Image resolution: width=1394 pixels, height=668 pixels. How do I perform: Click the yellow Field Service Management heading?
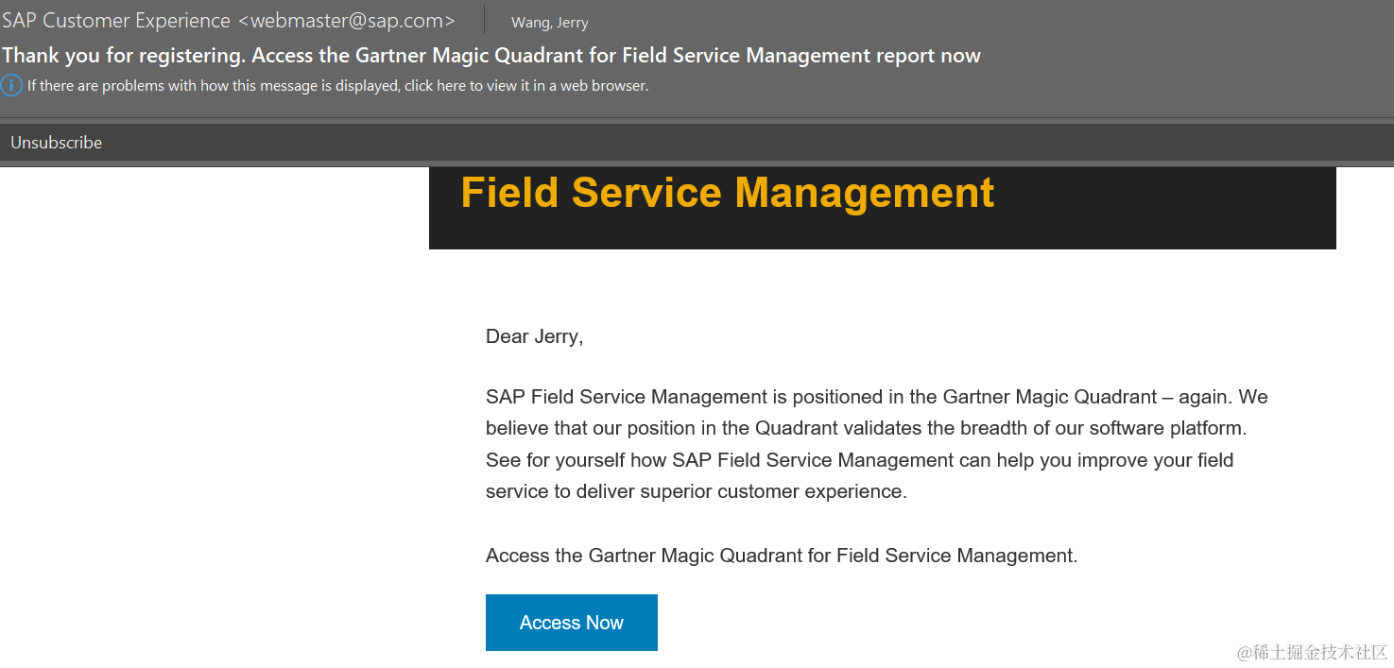point(727,193)
